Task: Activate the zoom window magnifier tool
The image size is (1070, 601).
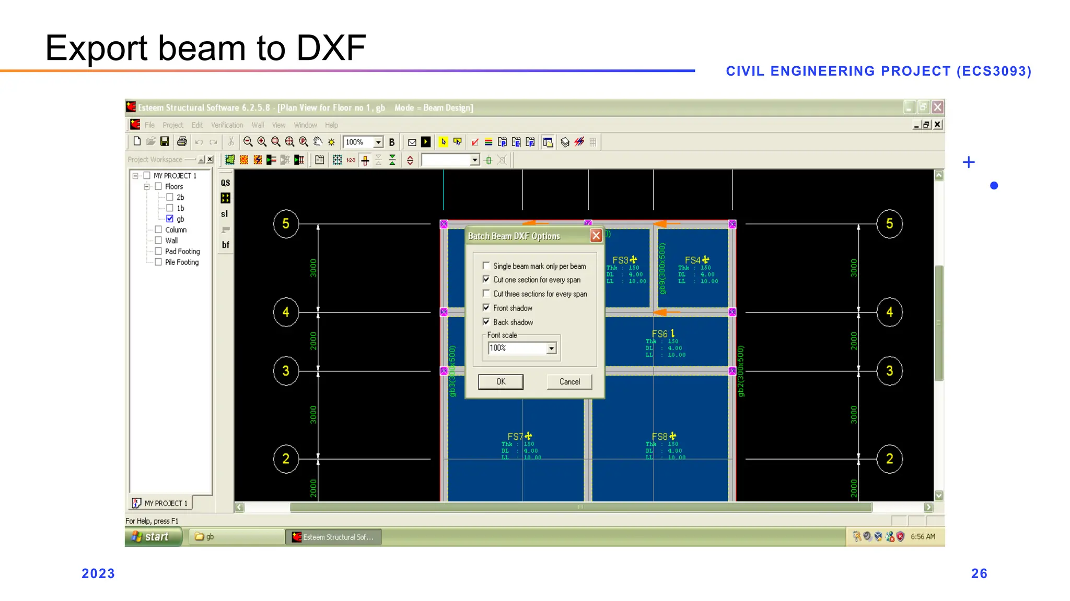Action: (x=276, y=142)
